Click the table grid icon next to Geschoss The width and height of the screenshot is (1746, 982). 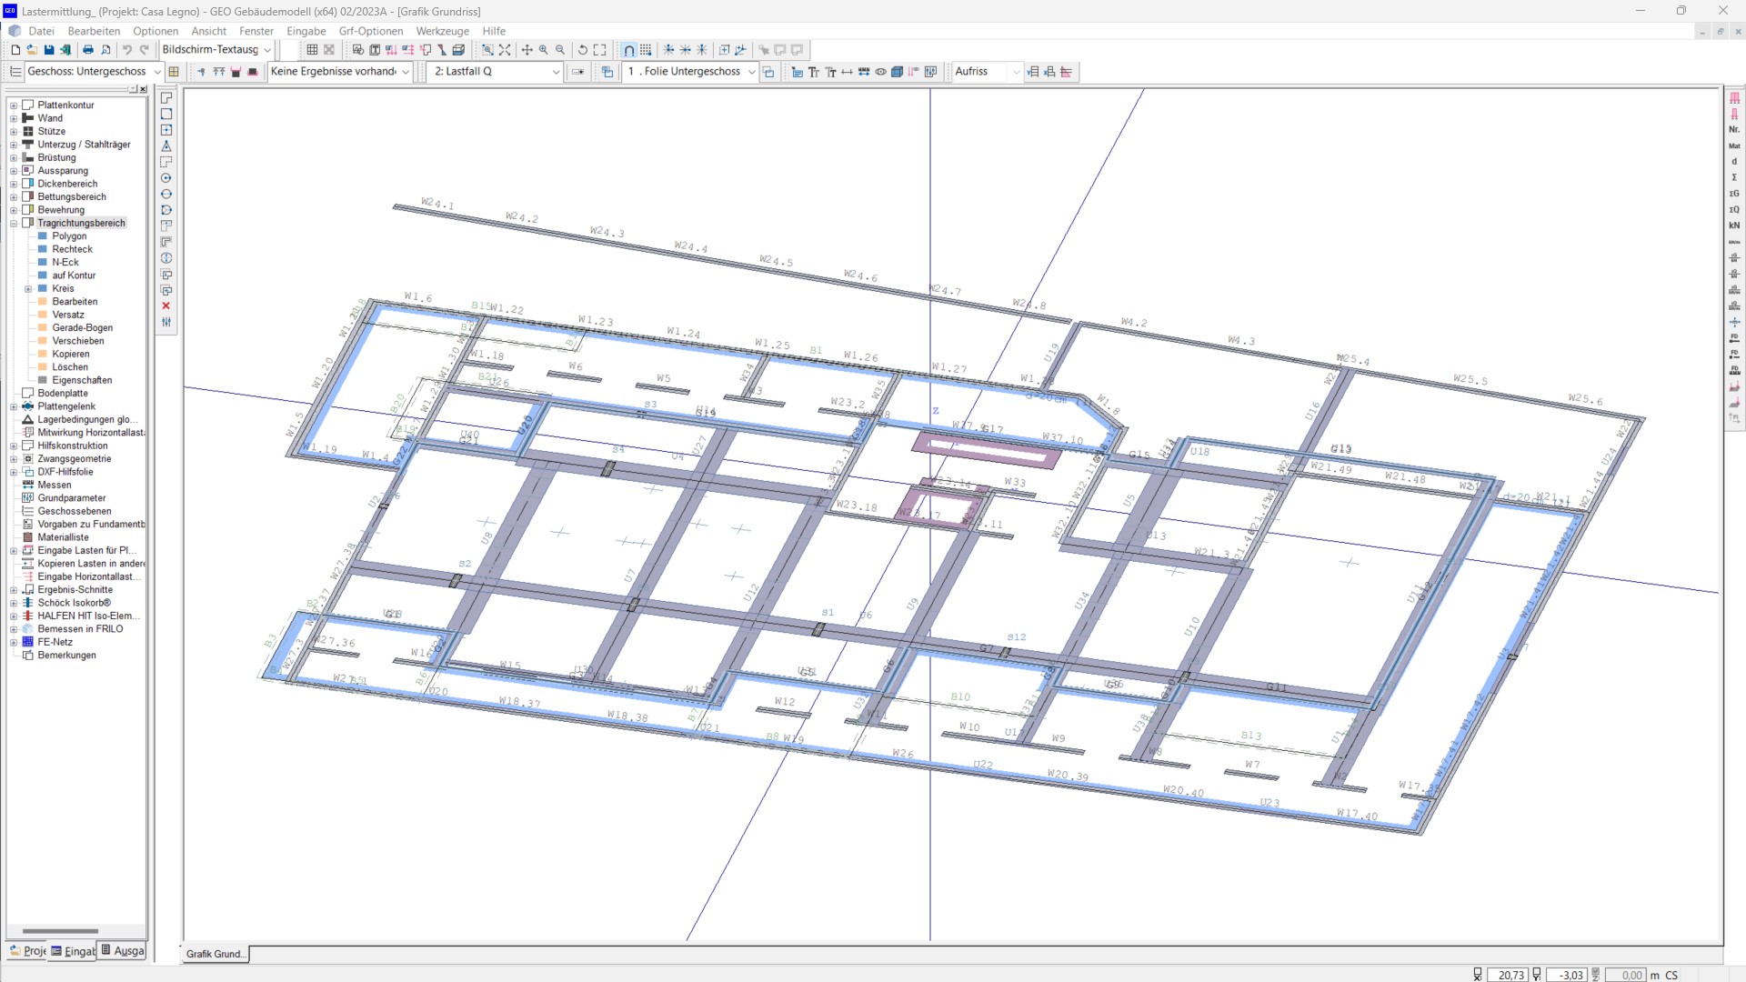click(174, 72)
